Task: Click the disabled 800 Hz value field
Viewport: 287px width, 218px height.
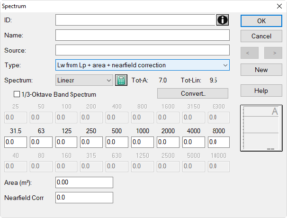Action: coord(143,118)
